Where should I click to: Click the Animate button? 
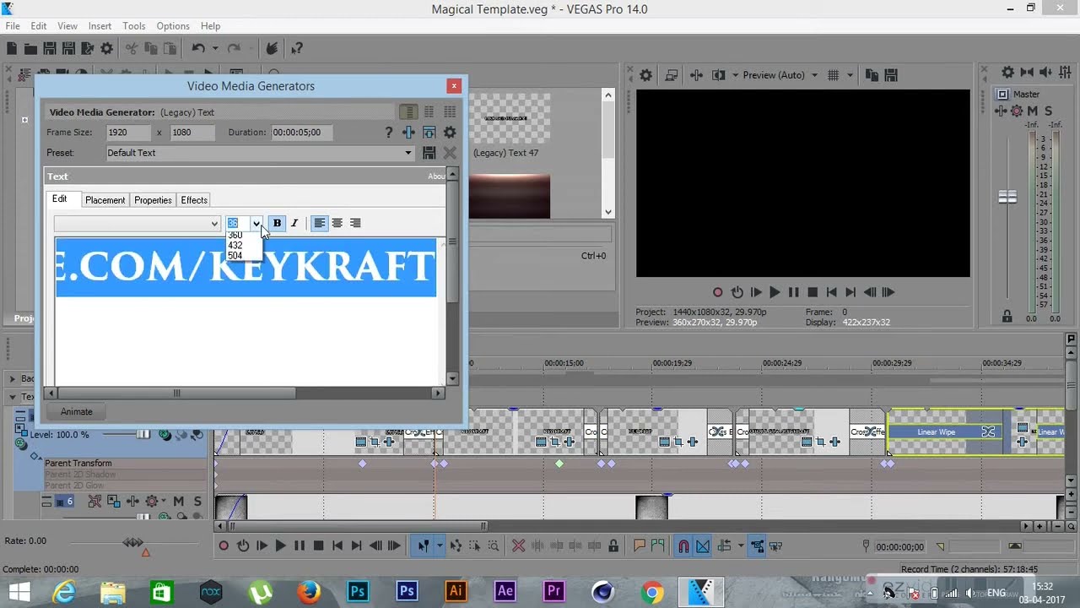[76, 411]
